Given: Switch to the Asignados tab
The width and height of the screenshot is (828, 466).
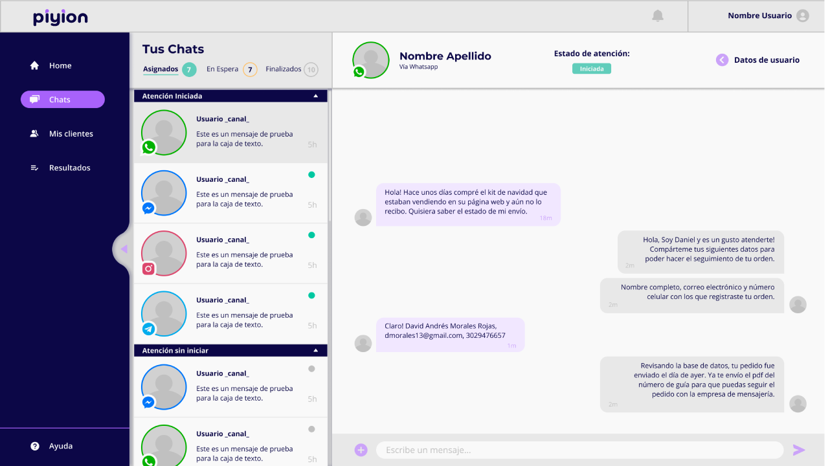Looking at the screenshot, I should (x=161, y=69).
